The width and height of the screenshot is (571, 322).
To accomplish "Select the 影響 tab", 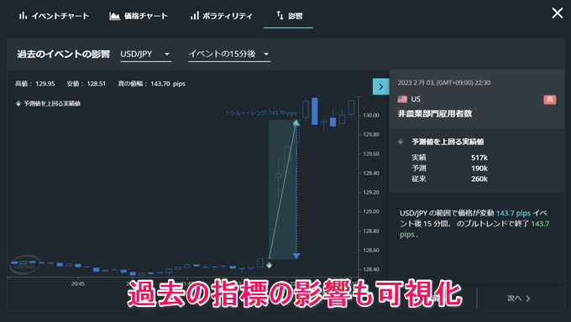I will click(289, 16).
